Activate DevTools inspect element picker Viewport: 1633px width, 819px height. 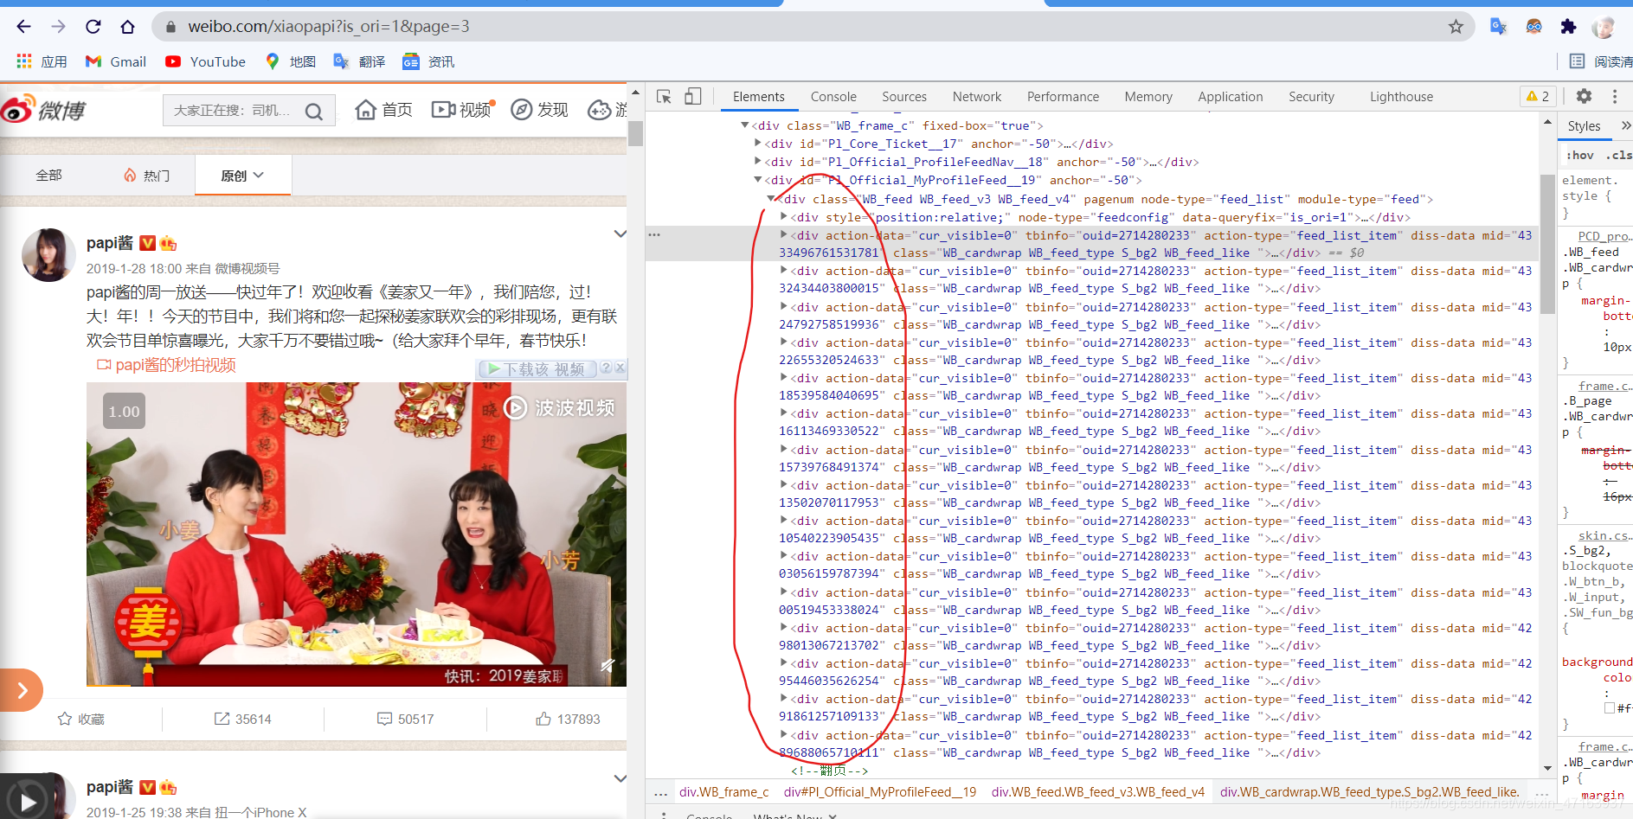click(x=665, y=97)
